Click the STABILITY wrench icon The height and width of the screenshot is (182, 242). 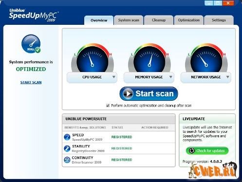[x=67, y=148]
